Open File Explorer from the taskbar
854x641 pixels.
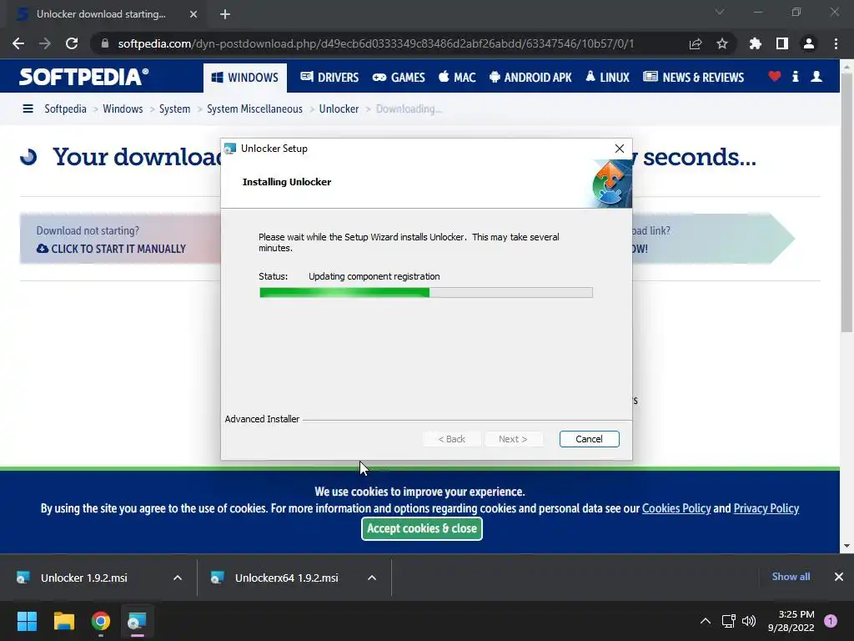point(63,621)
